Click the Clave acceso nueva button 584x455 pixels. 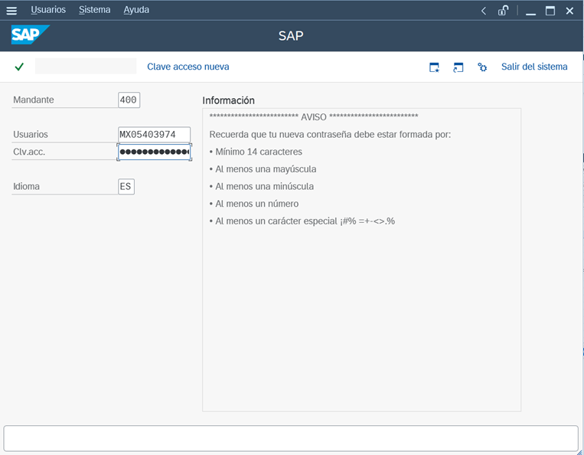coord(188,67)
